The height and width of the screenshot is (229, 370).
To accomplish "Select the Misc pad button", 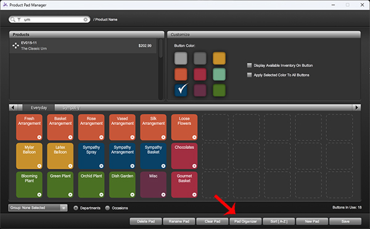I will [154, 185].
